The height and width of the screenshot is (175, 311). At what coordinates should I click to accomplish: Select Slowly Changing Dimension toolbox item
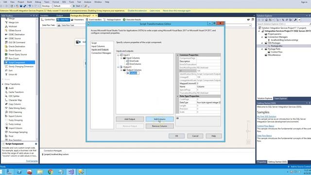click(x=21, y=67)
